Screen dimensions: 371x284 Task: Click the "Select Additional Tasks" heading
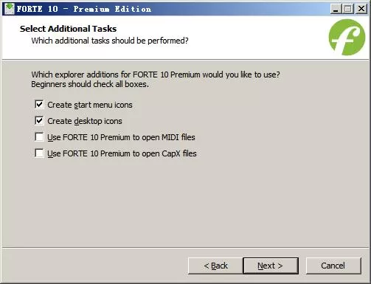[68, 29]
